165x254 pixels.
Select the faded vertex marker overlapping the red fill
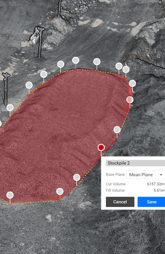[130, 100]
